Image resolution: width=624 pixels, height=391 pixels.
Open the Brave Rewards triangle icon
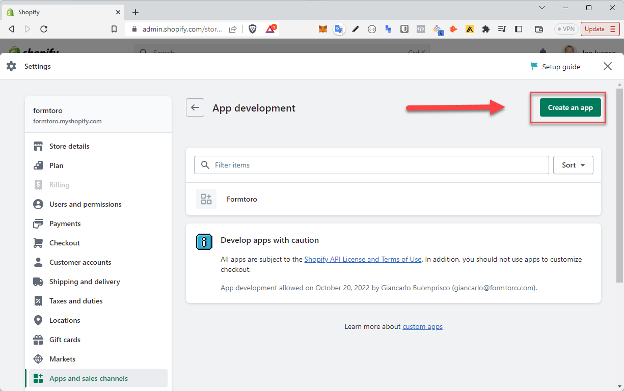pos(270,29)
